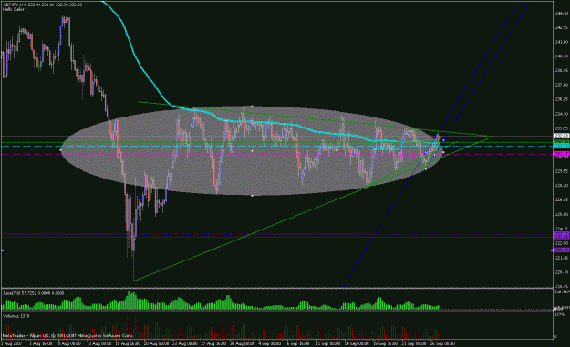Image resolution: width=570 pixels, height=347 pixels.
Task: Select the Juice indicator label in the sub-window
Action: (33, 293)
